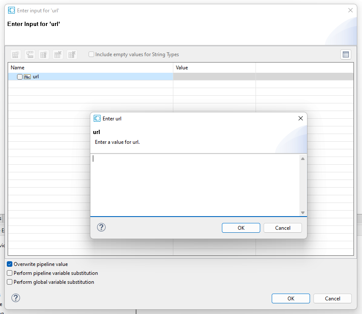This screenshot has height=314, width=362.
Task: Click Cancel in the main input dialog
Action: [x=332, y=298]
